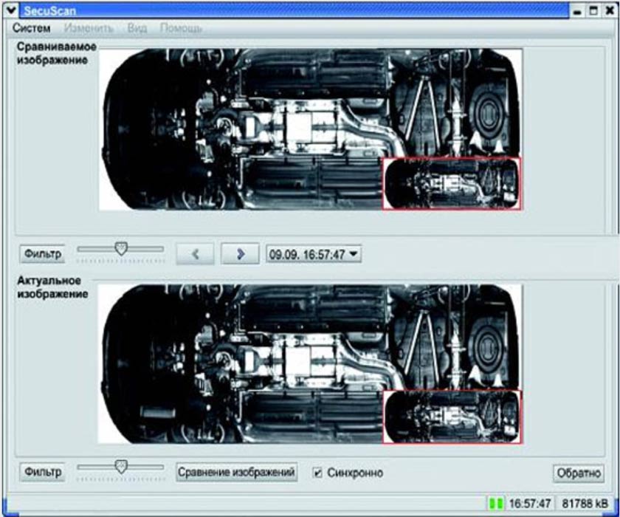Click the Обратно button
The height and width of the screenshot is (517, 620).
pos(578,473)
